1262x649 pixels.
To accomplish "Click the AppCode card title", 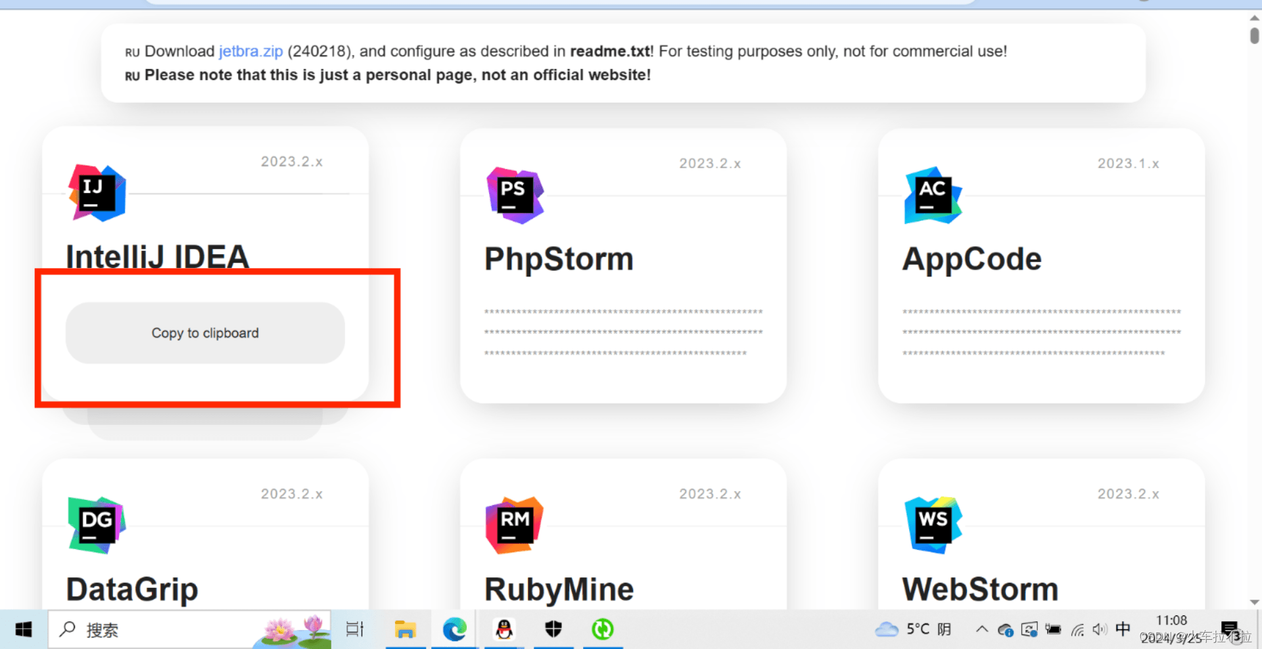I will pyautogui.click(x=972, y=259).
